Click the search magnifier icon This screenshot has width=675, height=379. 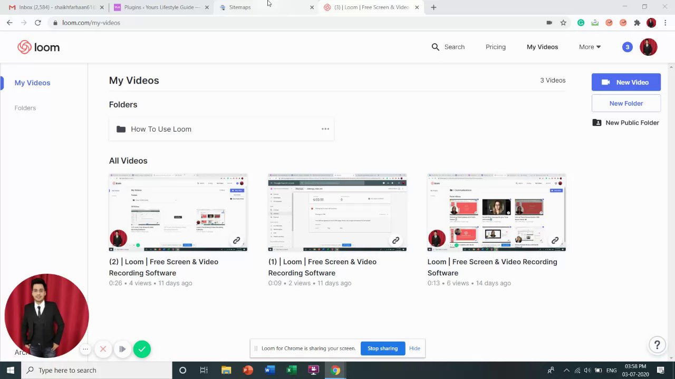[435, 47]
